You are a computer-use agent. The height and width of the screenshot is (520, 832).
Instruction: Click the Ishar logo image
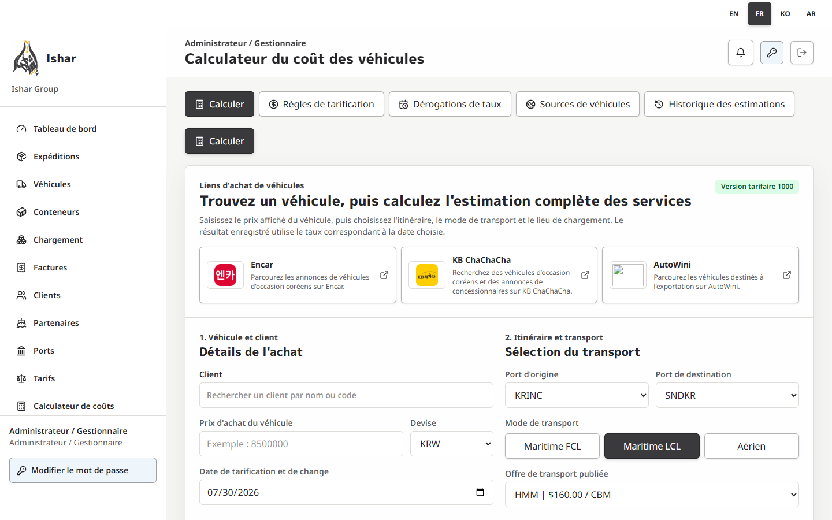tap(26, 58)
